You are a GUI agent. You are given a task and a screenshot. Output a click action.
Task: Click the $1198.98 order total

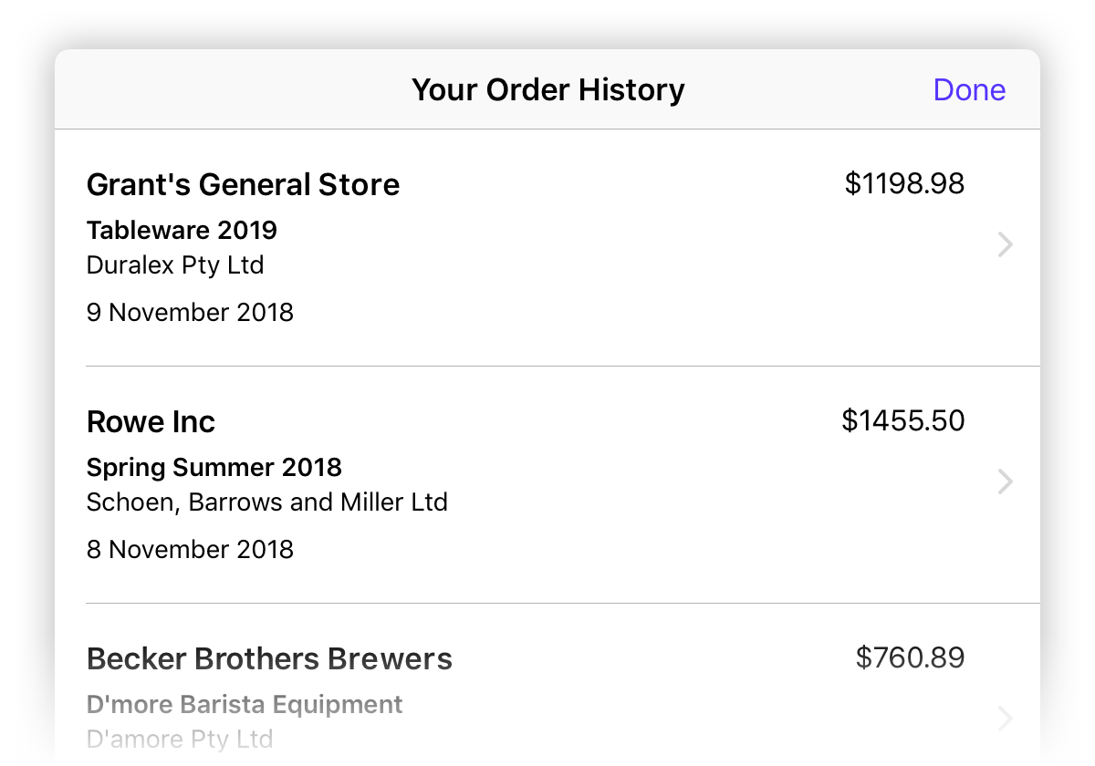click(x=904, y=183)
